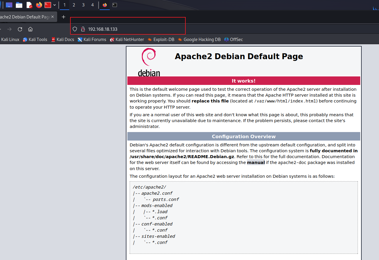
Task: Click the It works! banner text
Action: tap(243, 81)
